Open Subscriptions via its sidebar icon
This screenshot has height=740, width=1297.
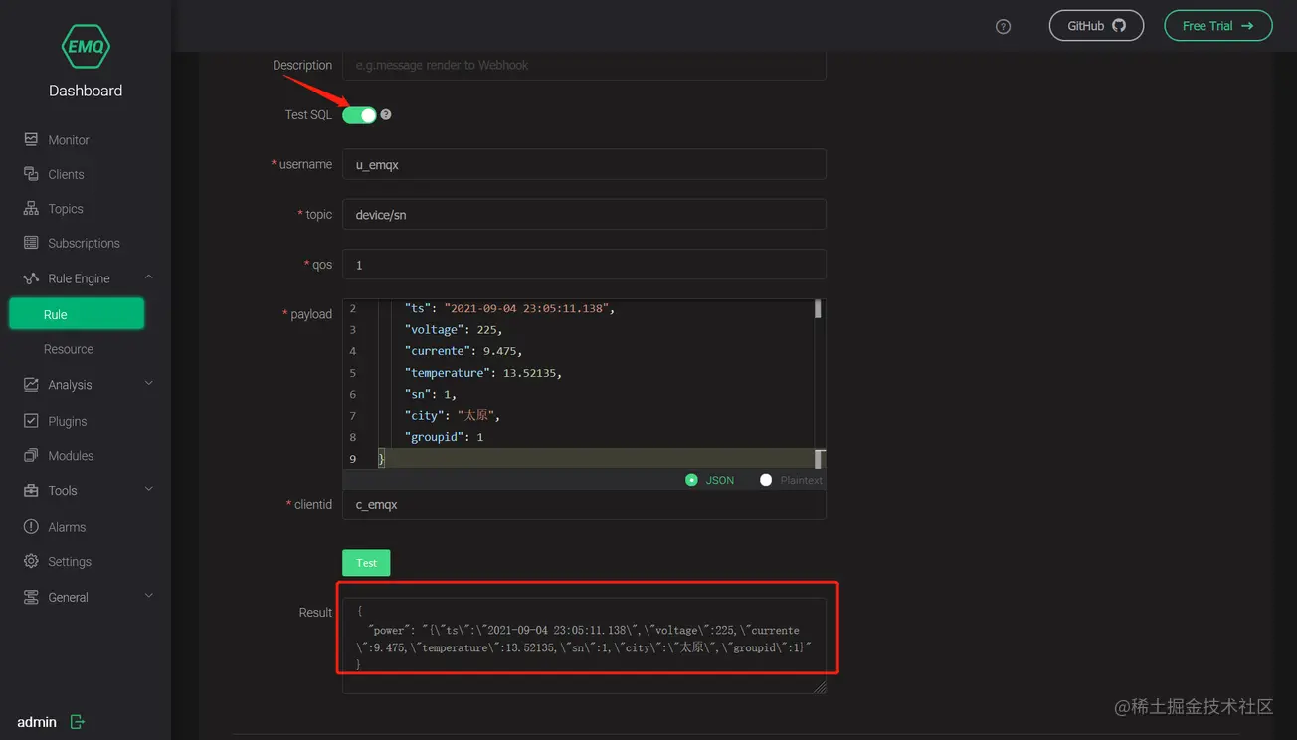31,243
